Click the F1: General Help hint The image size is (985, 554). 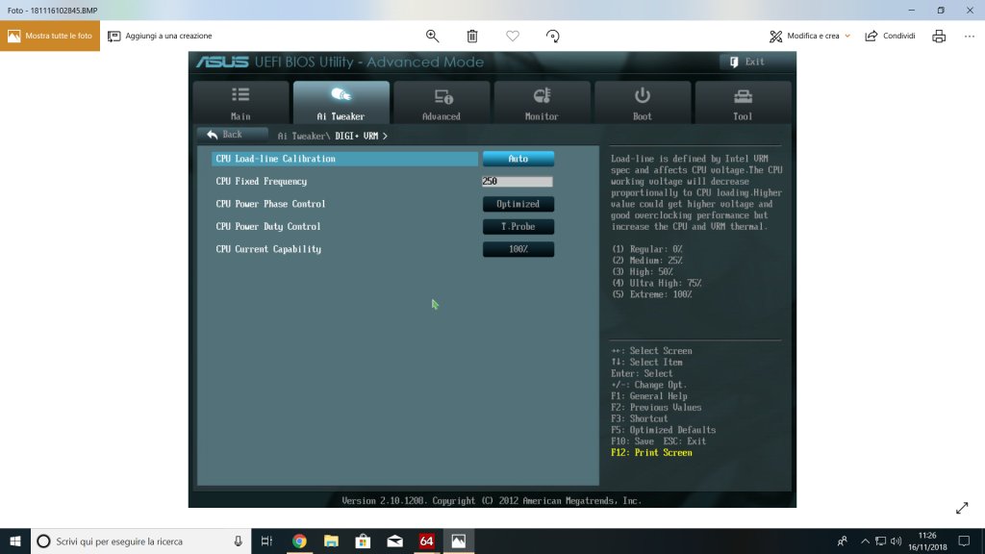pos(649,396)
